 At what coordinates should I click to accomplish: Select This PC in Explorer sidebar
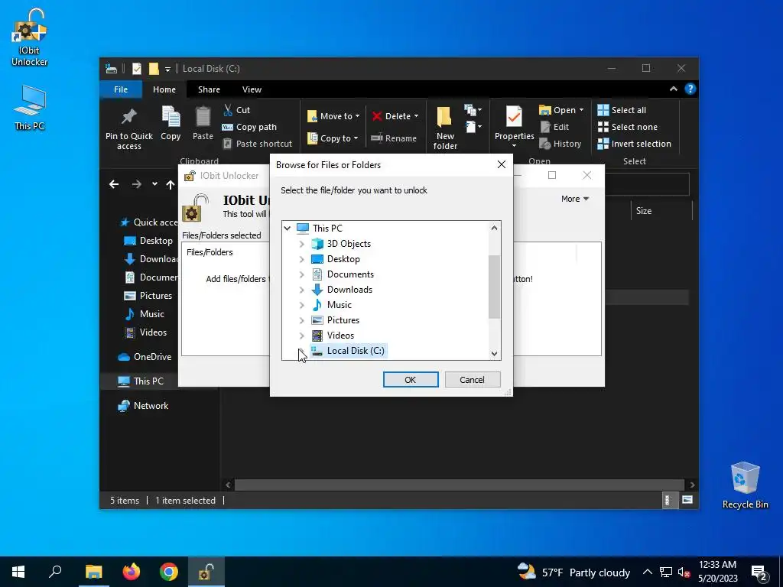pyautogui.click(x=141, y=381)
